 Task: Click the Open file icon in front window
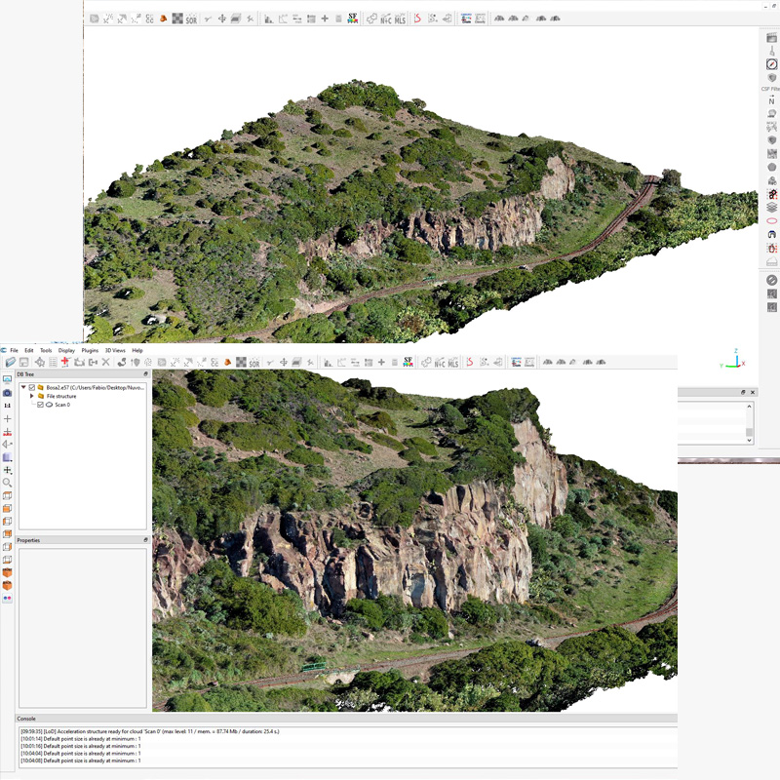[x=10, y=362]
